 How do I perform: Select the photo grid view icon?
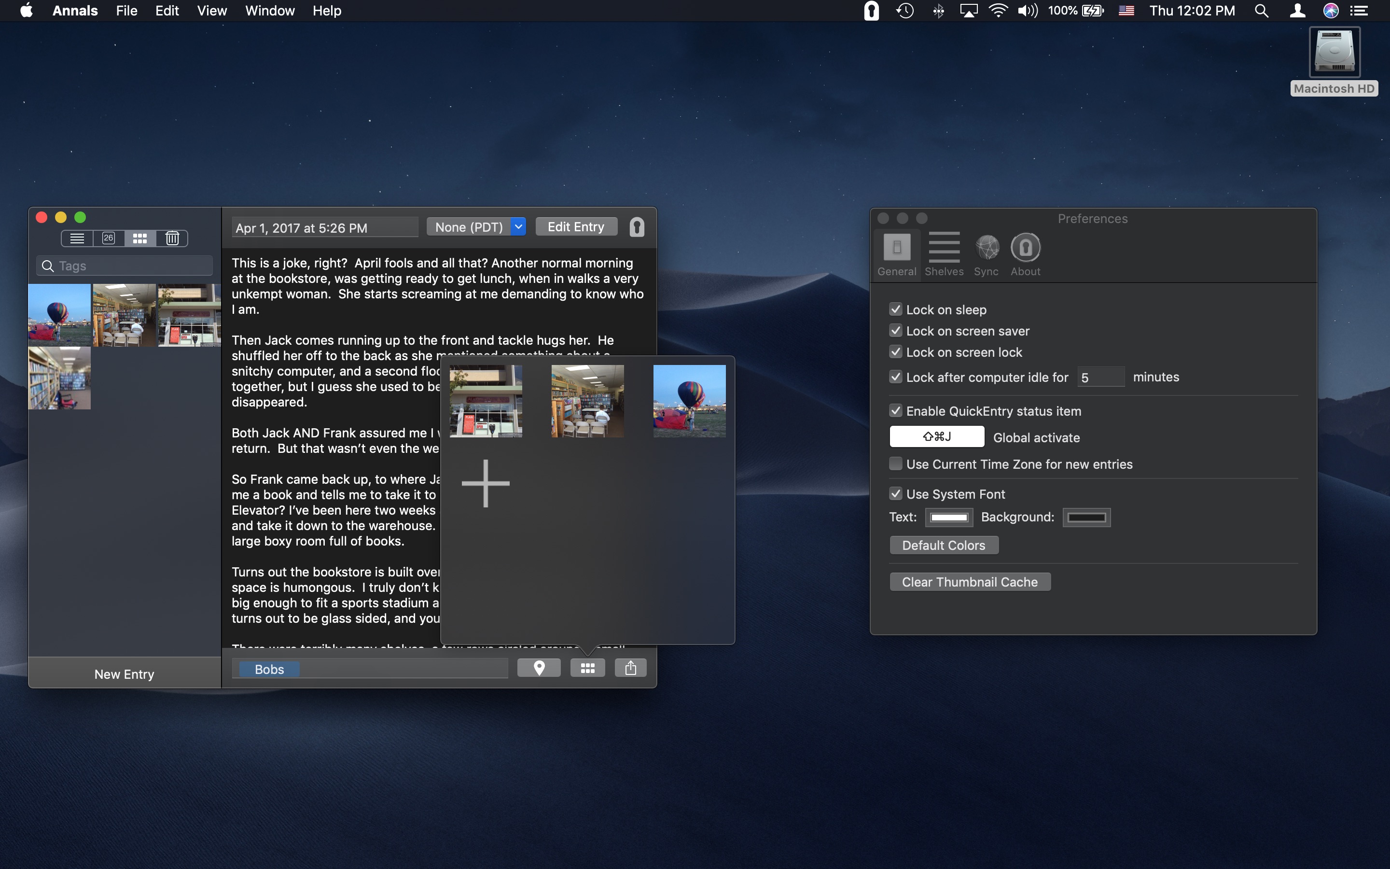[x=140, y=238]
